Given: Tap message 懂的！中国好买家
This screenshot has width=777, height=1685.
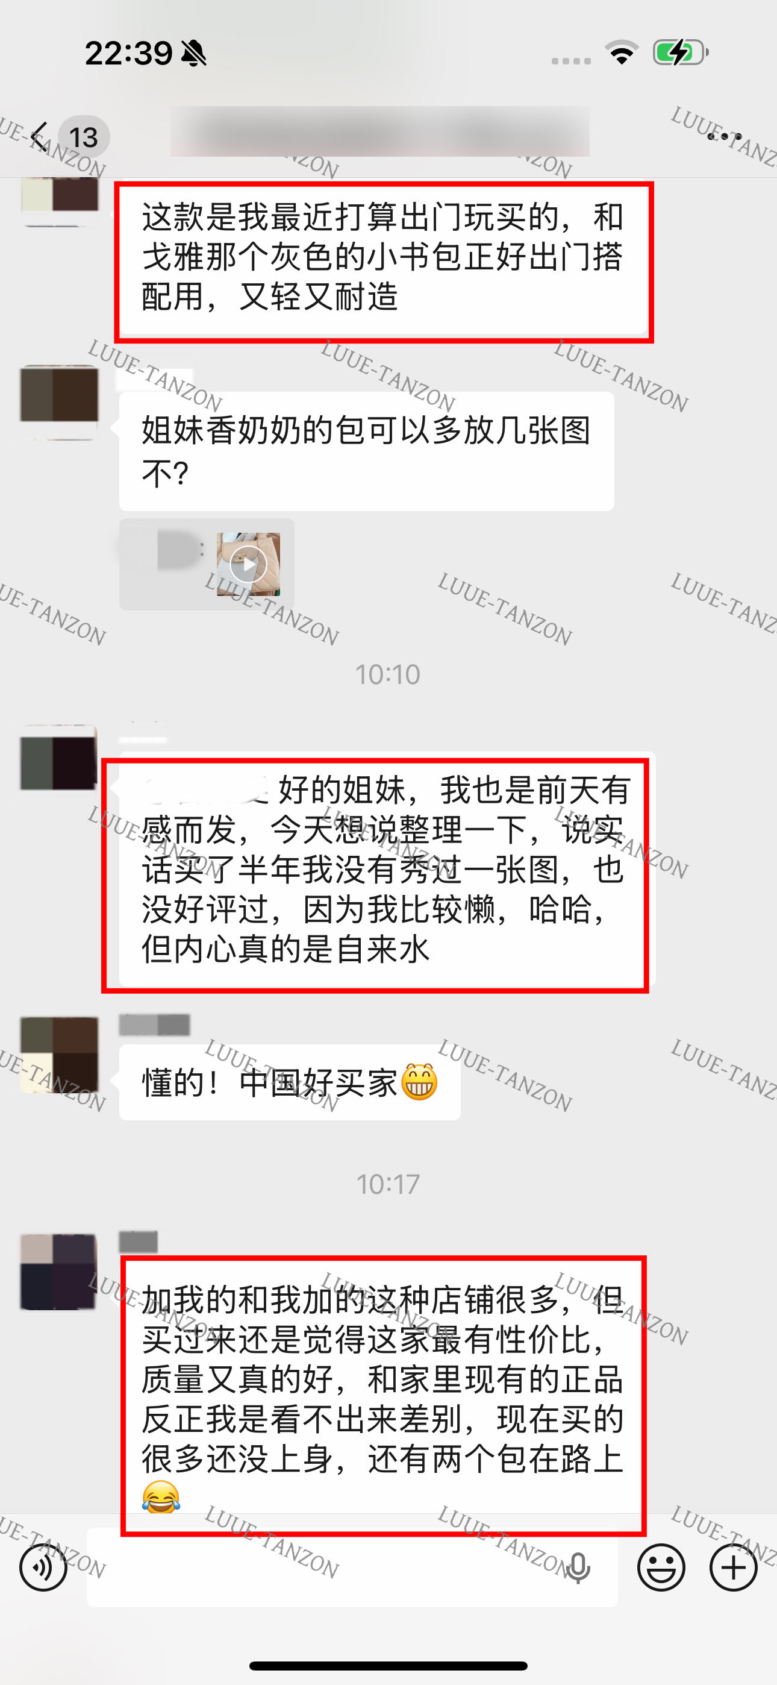Looking at the screenshot, I should point(290,1082).
